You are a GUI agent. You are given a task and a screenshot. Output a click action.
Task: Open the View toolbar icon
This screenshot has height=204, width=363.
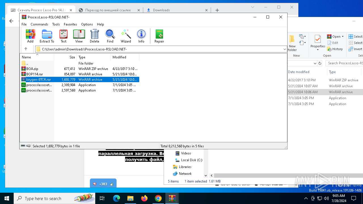click(x=79, y=36)
